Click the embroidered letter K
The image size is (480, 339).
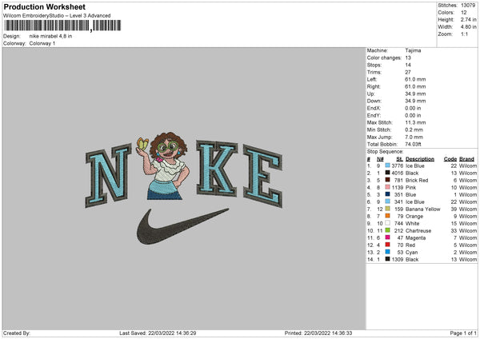(217, 168)
